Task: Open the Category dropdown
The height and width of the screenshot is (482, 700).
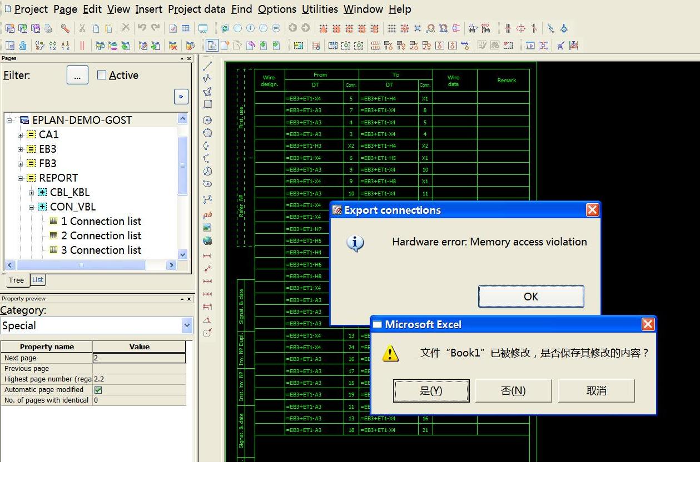Action: click(x=187, y=325)
